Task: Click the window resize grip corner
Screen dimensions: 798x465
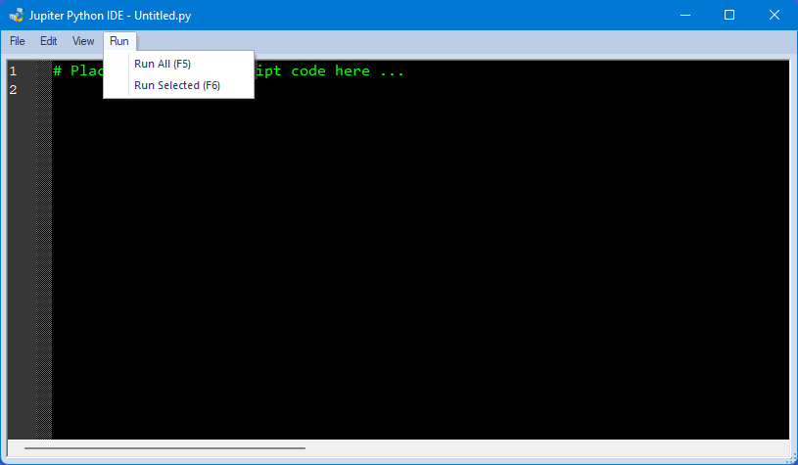Action: [x=790, y=457]
